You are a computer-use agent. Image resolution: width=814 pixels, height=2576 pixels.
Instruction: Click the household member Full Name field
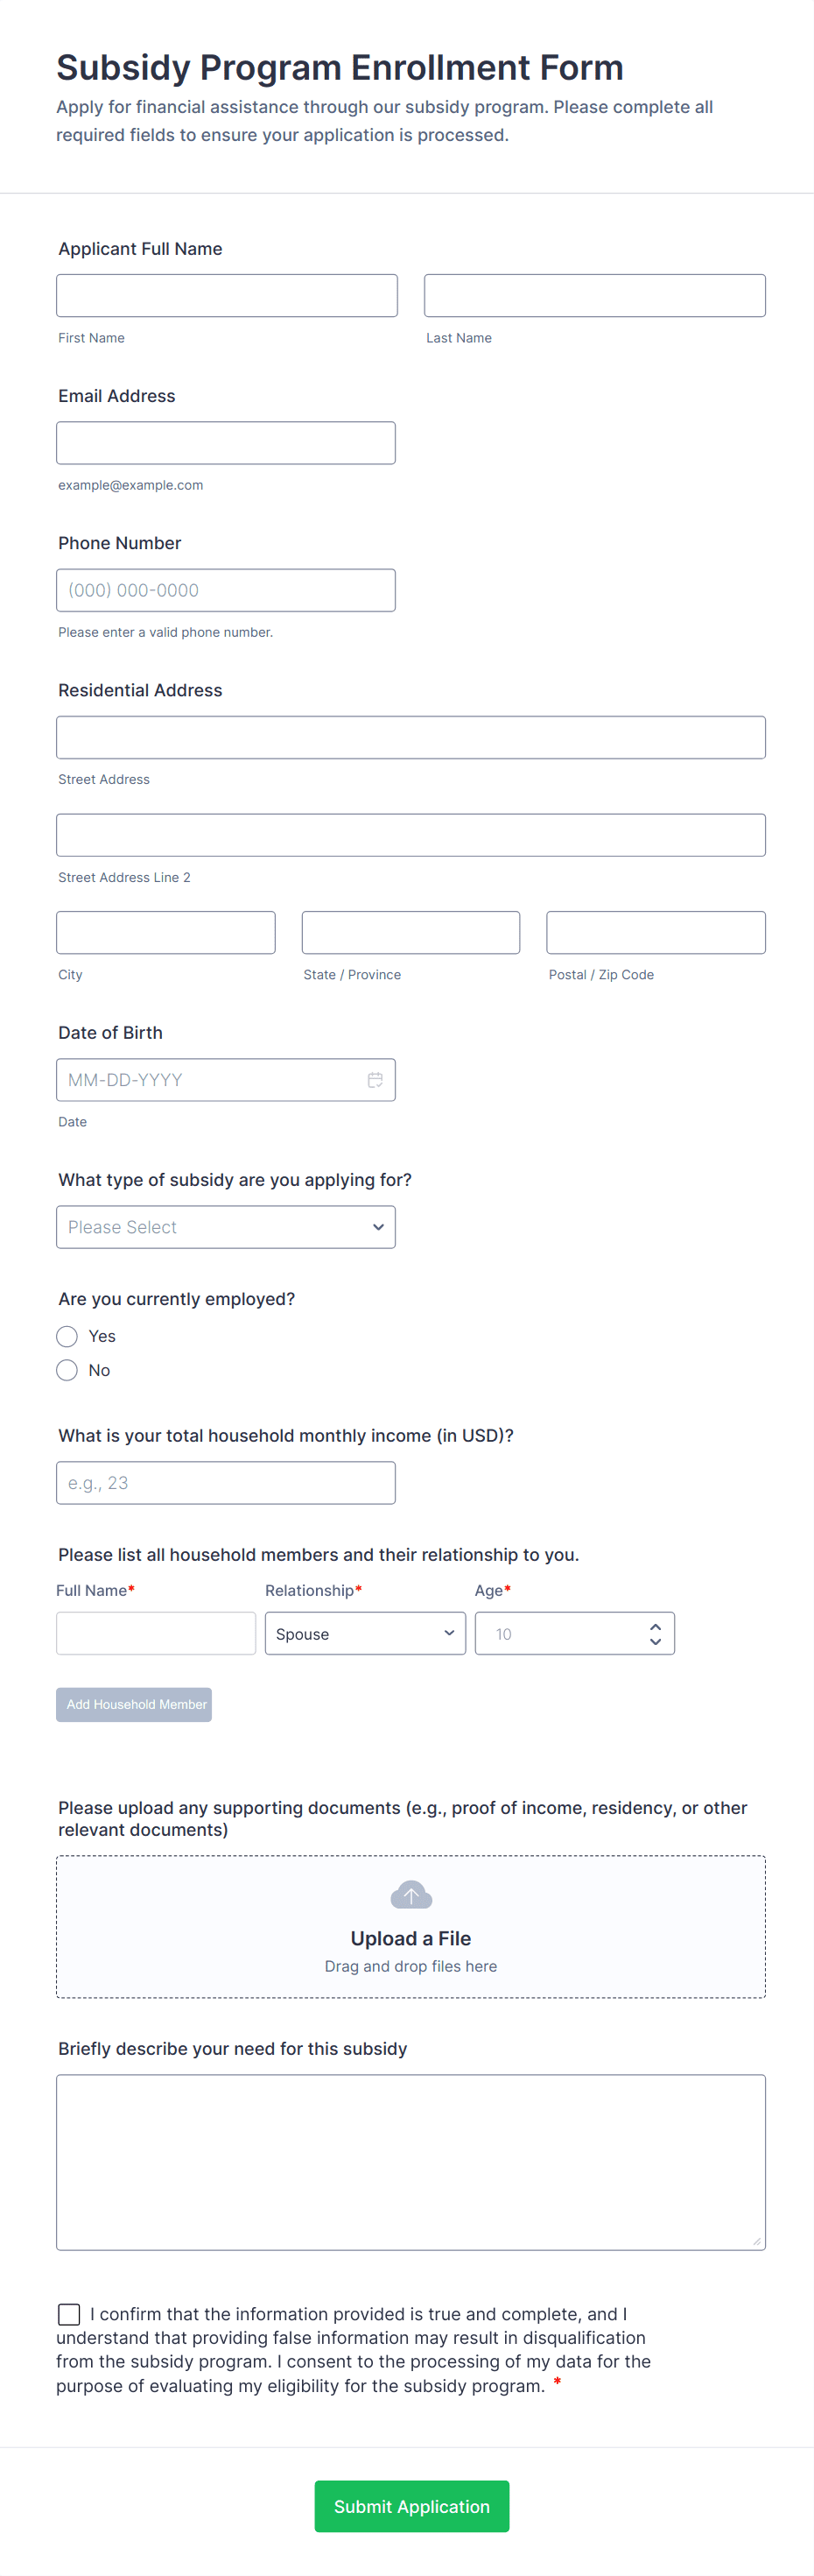tap(156, 1633)
